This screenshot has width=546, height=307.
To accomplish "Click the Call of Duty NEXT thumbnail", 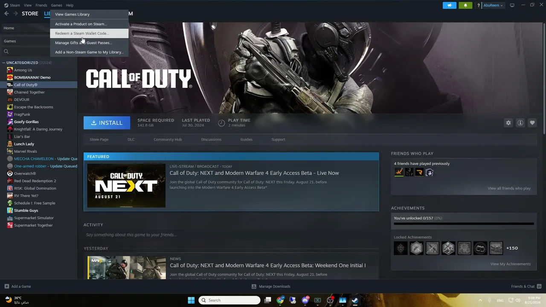I will [126, 186].
